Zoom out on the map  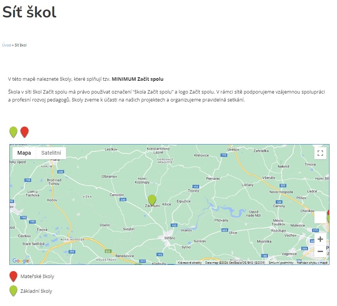[x=320, y=251]
